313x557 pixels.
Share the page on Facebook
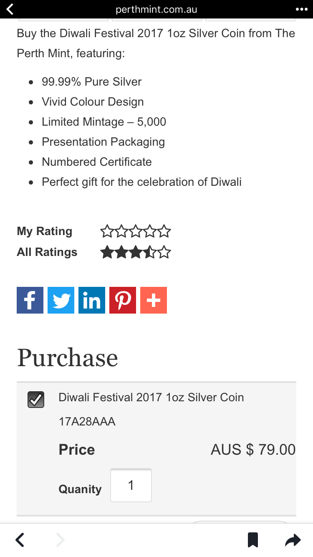(30, 300)
